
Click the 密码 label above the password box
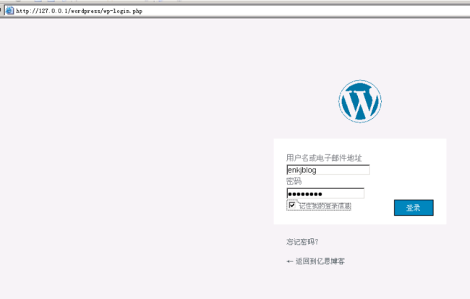coord(294,182)
